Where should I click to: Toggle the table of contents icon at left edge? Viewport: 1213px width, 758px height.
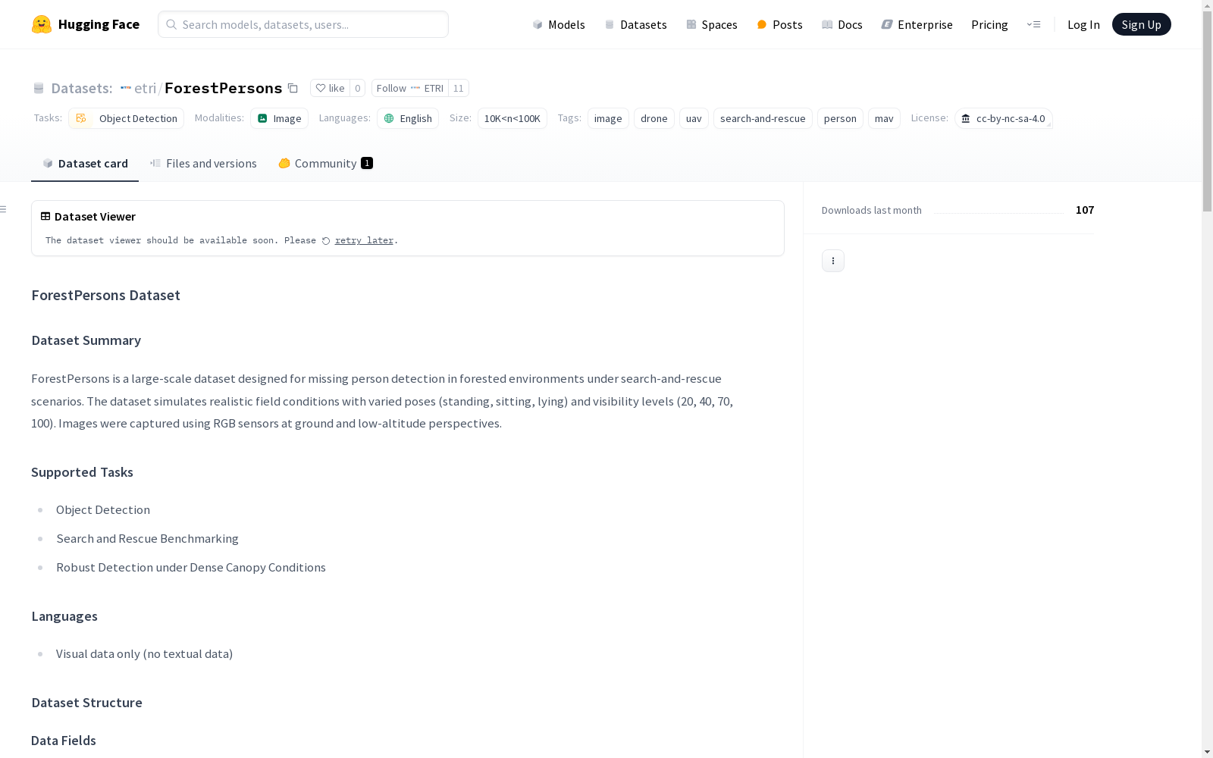(4, 209)
